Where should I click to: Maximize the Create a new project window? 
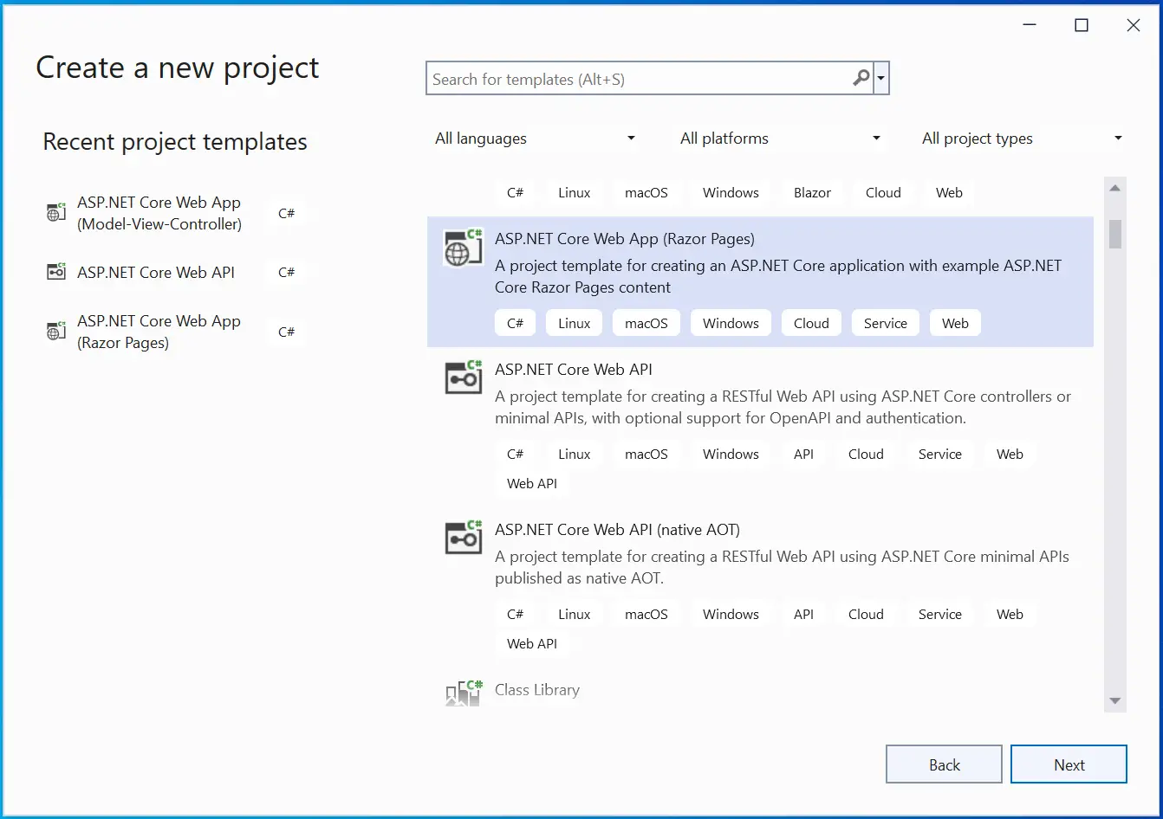pos(1082,26)
